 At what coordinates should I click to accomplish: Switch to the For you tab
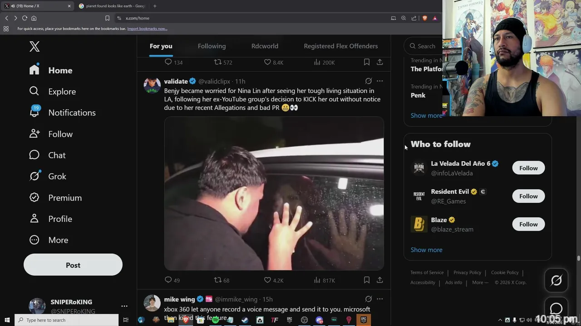[161, 46]
